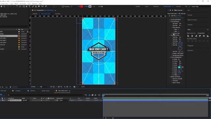Click the Align bottom edges icon
Viewport: 211px width, 119px height.
coord(208,36)
